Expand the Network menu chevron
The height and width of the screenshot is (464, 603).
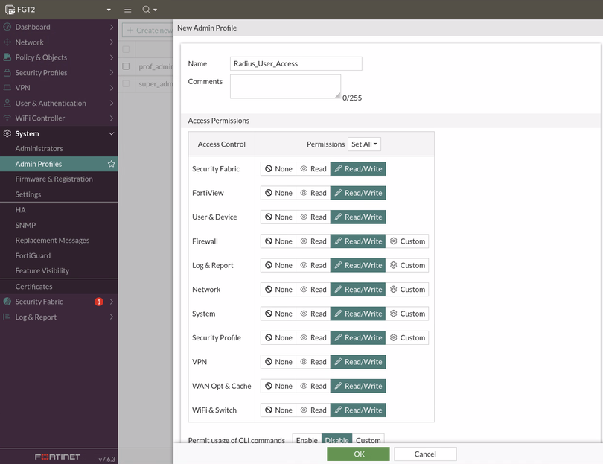[111, 42]
